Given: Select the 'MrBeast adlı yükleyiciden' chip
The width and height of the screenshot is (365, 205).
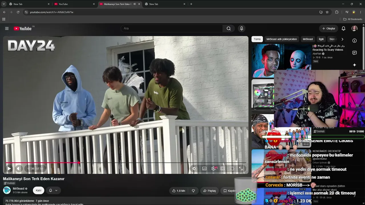Looking at the screenshot, I should 282,39.
